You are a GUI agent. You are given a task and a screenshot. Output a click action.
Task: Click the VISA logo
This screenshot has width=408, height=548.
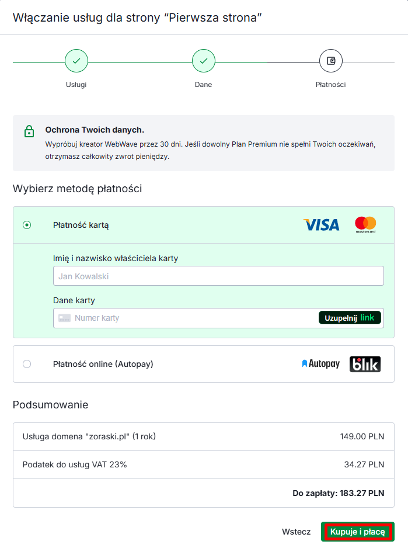point(321,225)
